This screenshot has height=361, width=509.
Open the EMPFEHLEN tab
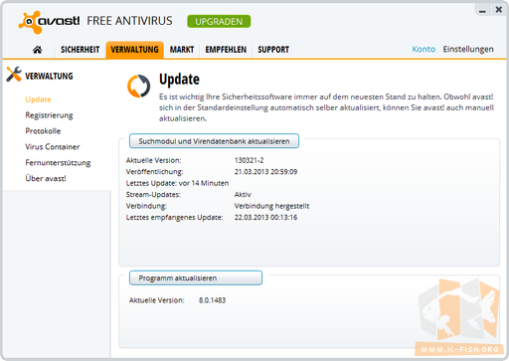226,50
